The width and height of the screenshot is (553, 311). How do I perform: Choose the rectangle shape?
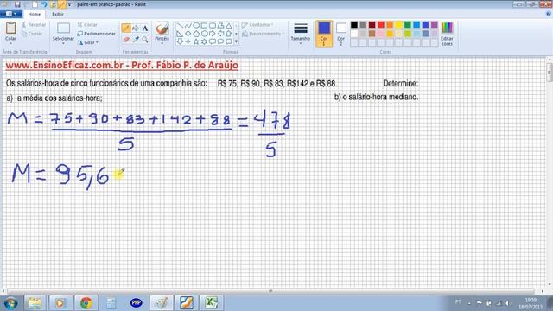[204, 26]
